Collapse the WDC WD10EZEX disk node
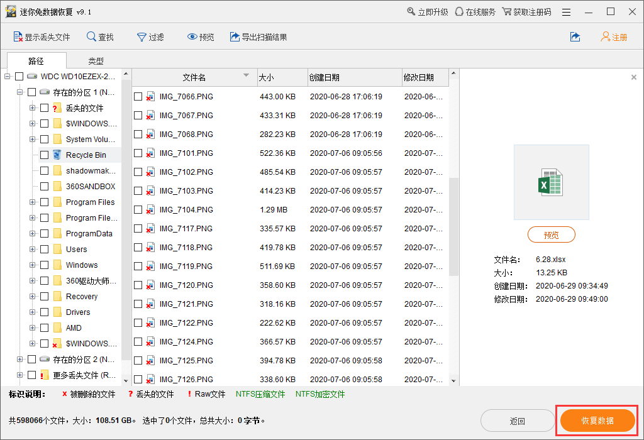The height and width of the screenshot is (440, 644). 7,76
